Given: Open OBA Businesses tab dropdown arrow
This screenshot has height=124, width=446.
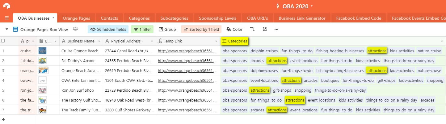Looking at the screenshot, I should 54,18.
